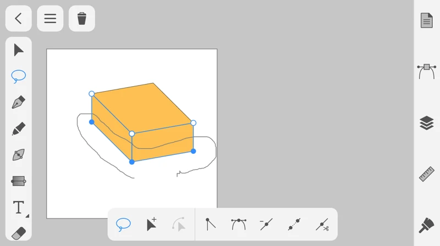Image resolution: width=440 pixels, height=246 pixels.
Task: Choose the Pencil freehand tool
Action: 19,129
